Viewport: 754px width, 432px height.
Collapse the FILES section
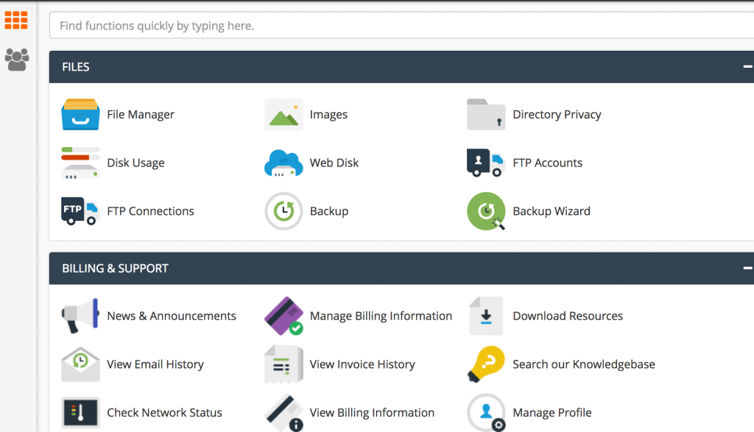pyautogui.click(x=747, y=67)
